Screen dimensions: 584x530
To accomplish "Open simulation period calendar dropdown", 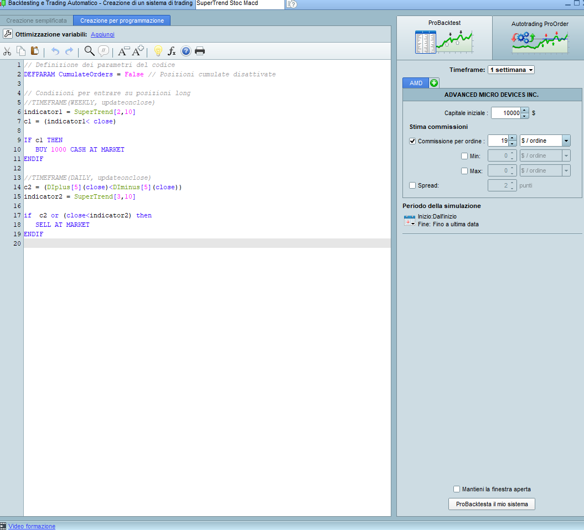I will tap(410, 221).
